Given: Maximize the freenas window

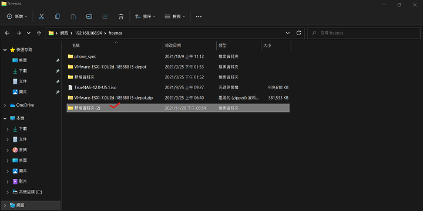Looking at the screenshot, I should point(399,5).
